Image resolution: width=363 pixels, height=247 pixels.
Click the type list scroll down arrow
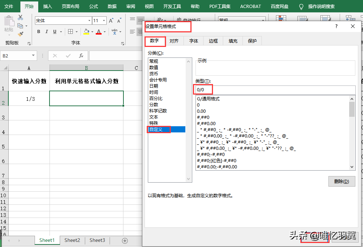point(352,167)
